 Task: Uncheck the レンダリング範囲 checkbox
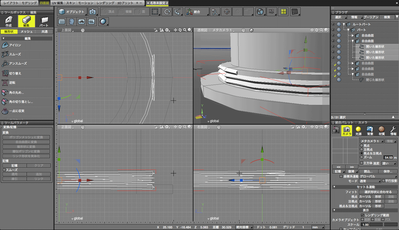pyautogui.click(x=362, y=215)
